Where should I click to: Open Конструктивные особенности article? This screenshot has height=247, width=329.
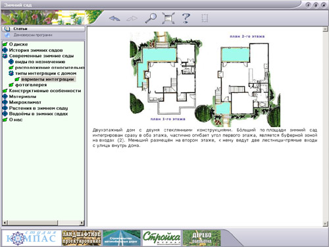45,91
